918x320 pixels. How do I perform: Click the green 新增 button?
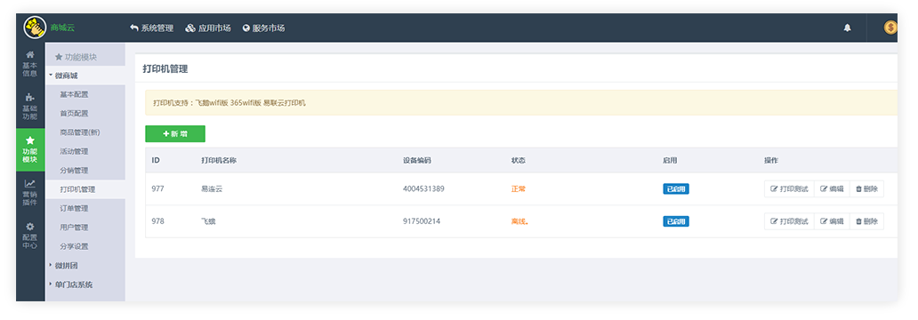coord(175,133)
